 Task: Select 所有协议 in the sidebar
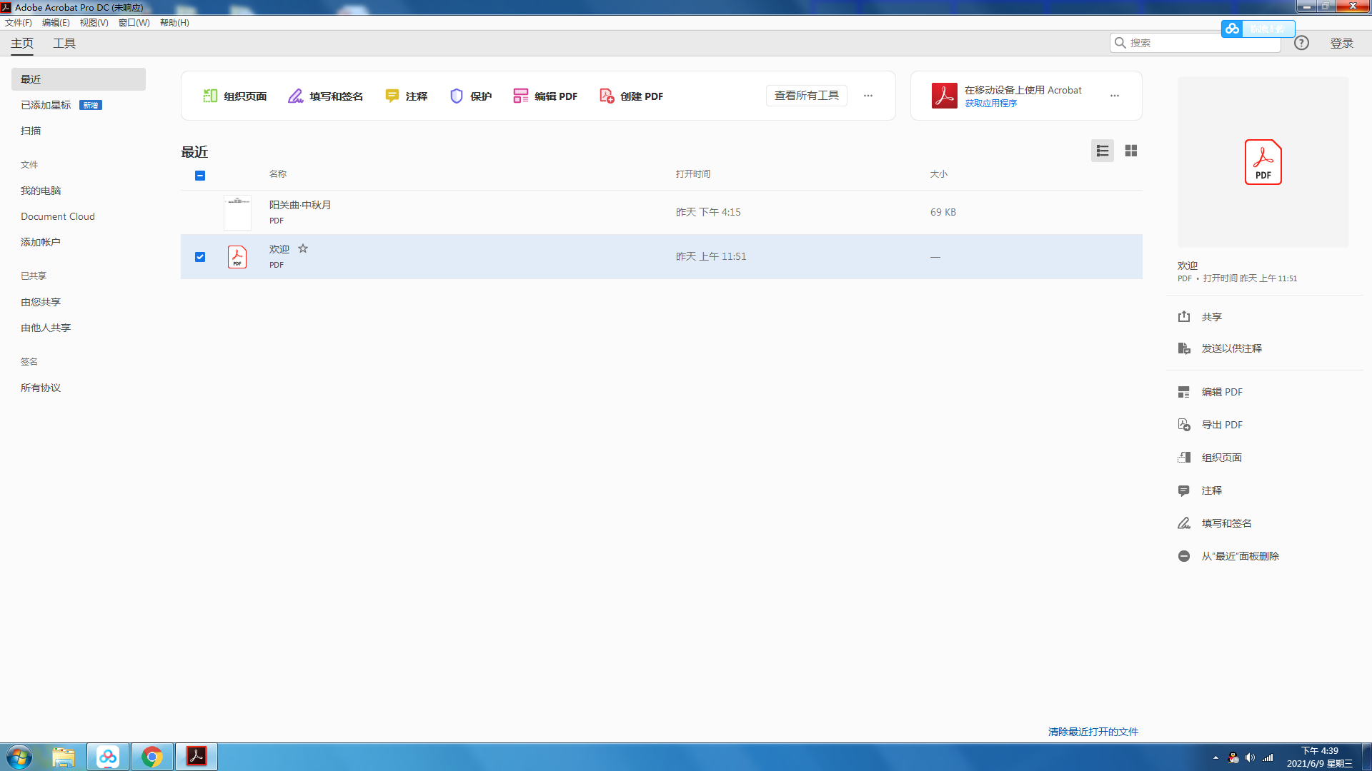tap(41, 388)
